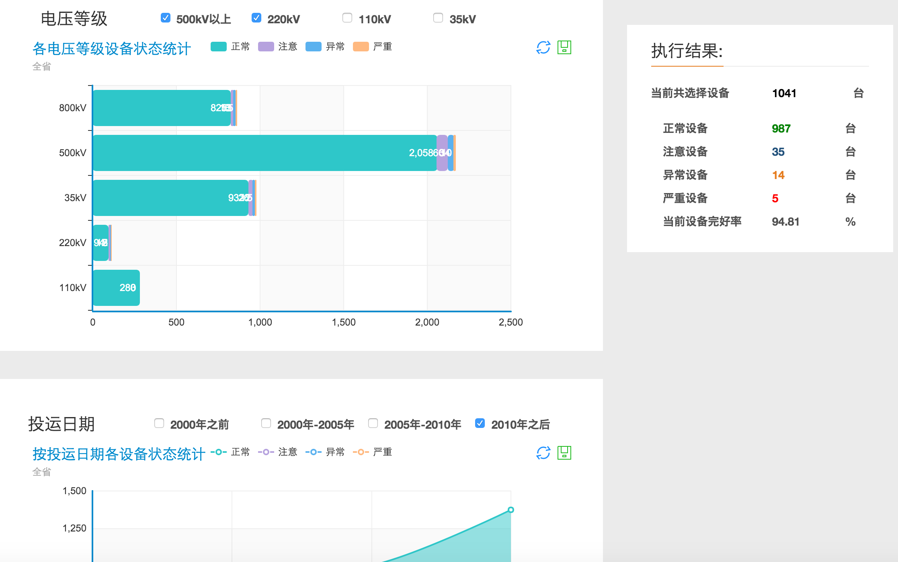Click equipment health rate value 94.81

(785, 222)
